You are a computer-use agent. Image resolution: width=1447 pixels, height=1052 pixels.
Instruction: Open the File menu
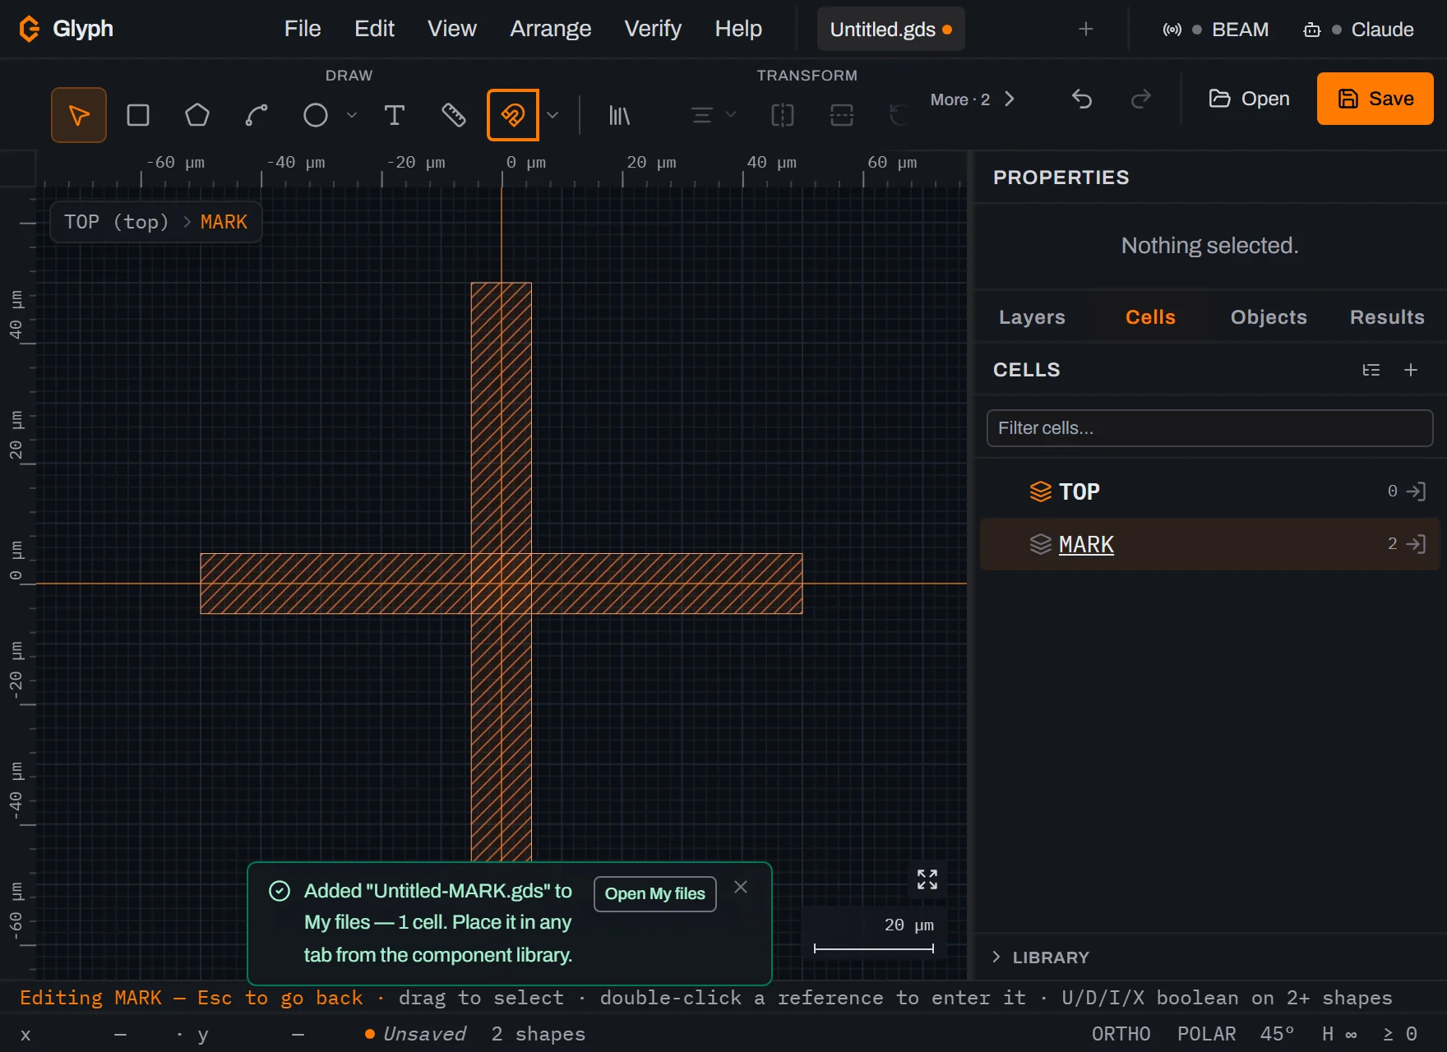click(303, 29)
